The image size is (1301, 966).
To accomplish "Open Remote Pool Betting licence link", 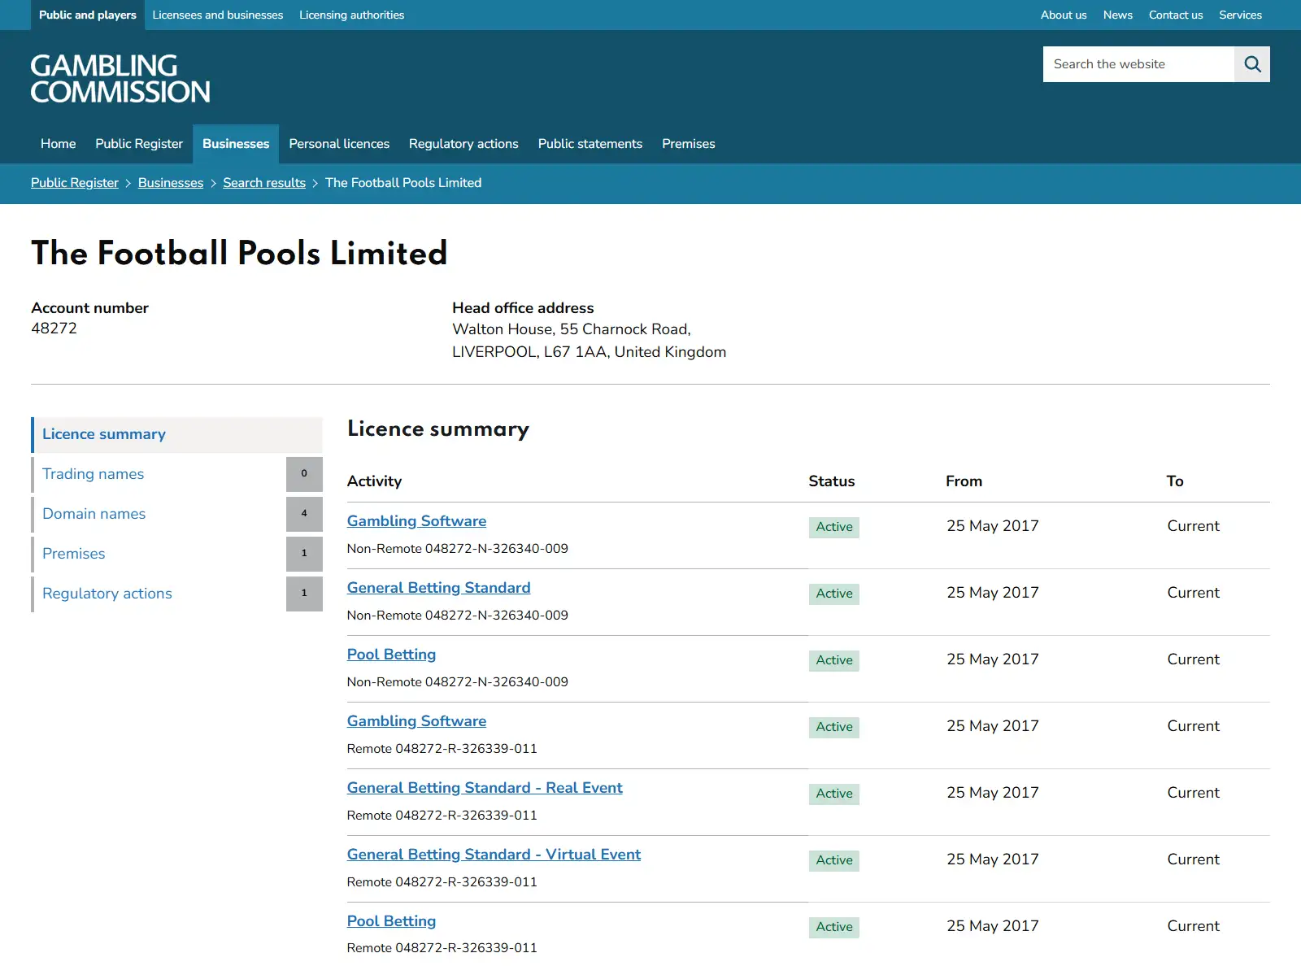I will (x=392, y=921).
